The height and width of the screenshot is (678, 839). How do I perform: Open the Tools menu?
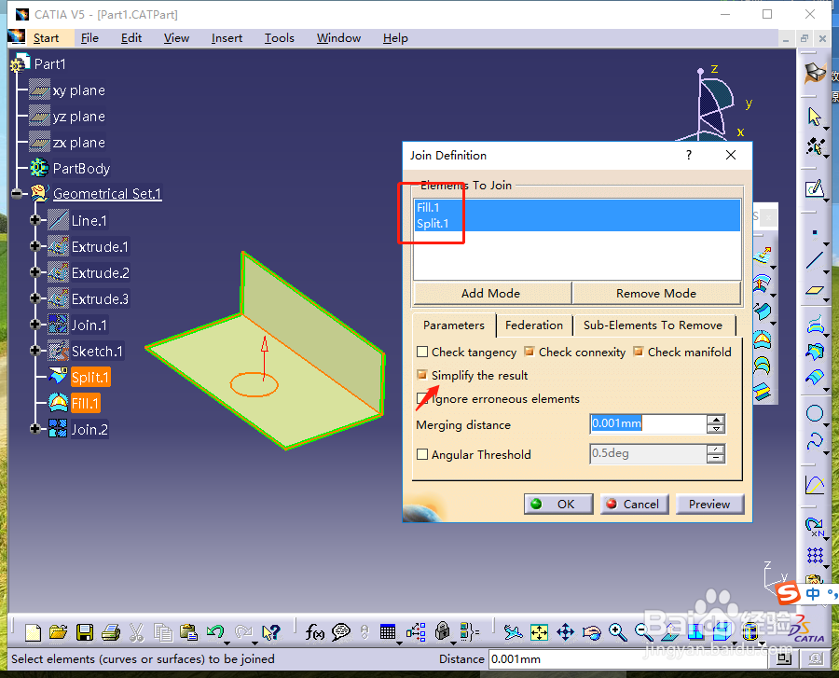(280, 38)
